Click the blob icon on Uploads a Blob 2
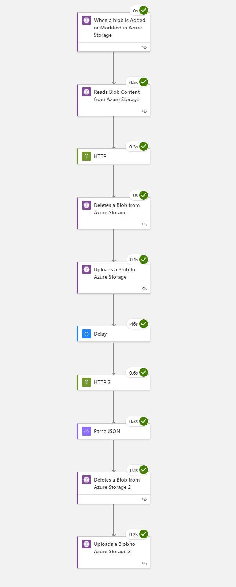 point(86,544)
